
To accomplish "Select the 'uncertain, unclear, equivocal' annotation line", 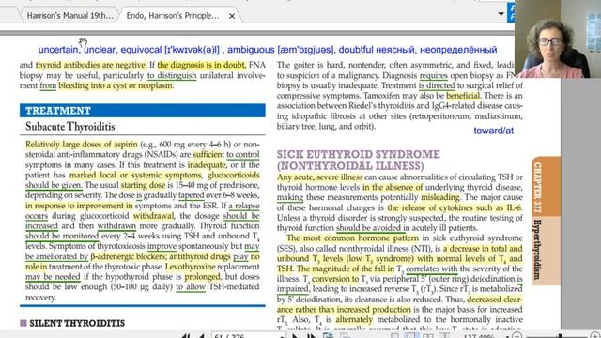I will tap(268, 50).
